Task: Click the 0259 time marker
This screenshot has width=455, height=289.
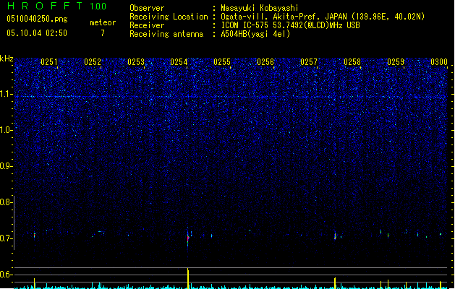Action: [396, 61]
